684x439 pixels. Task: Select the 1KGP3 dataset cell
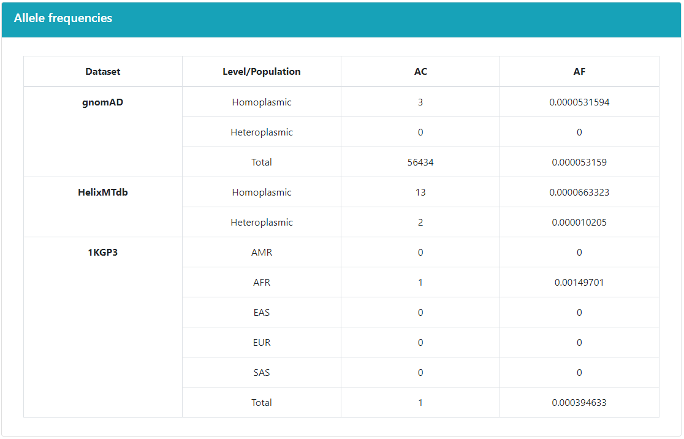coord(102,253)
